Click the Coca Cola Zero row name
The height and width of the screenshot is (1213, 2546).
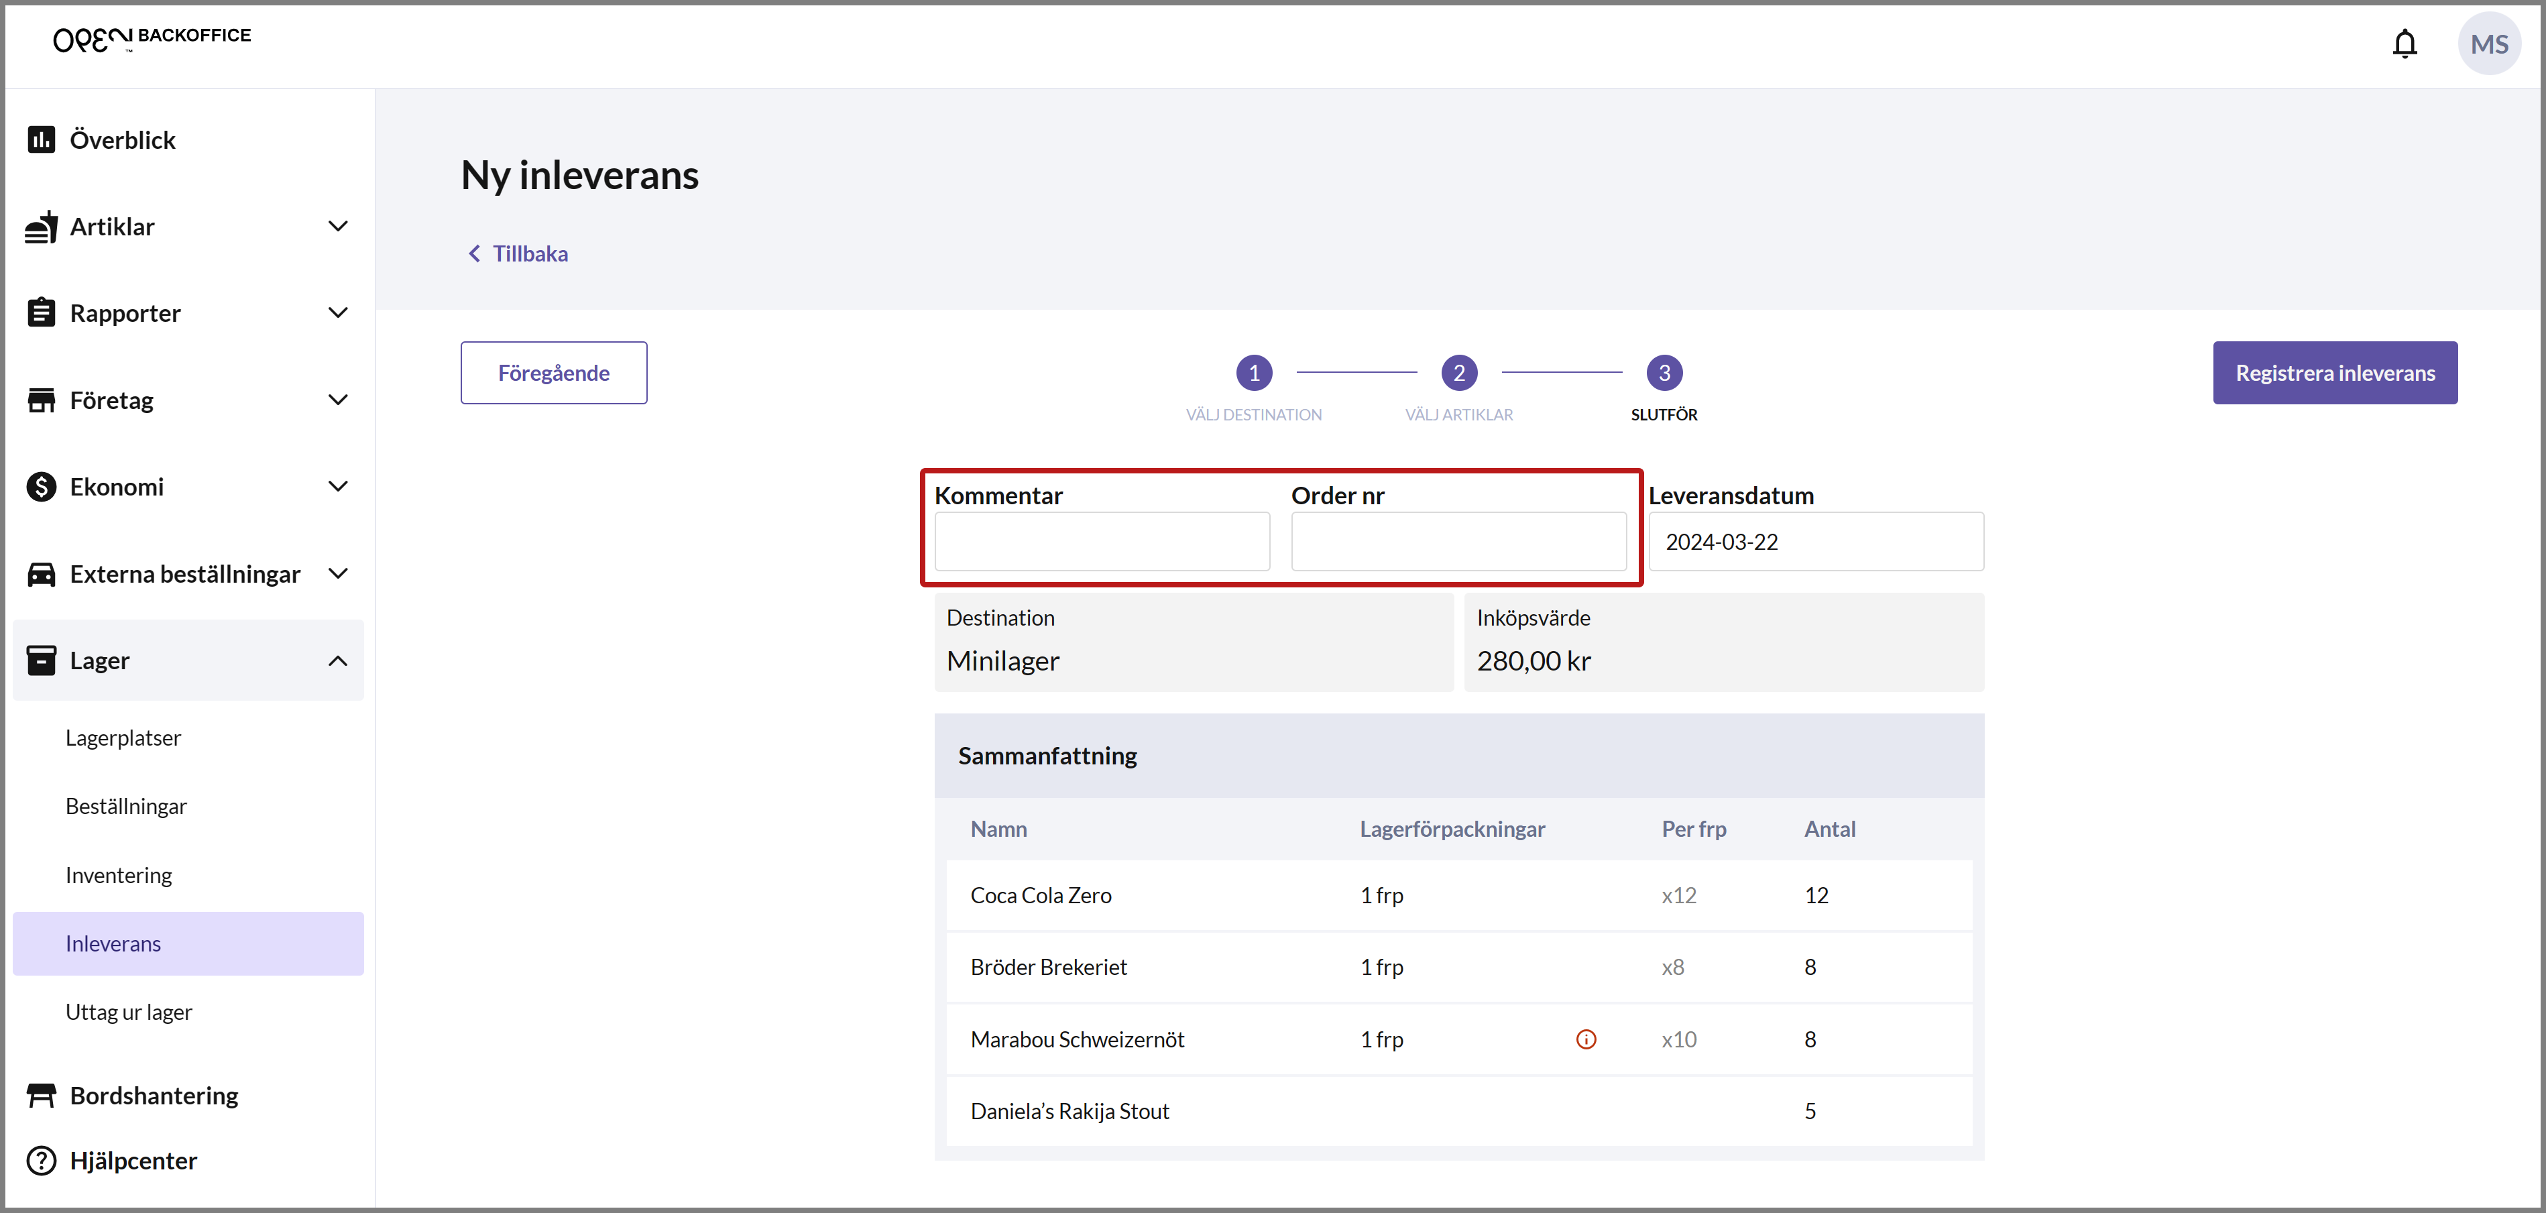1041,894
